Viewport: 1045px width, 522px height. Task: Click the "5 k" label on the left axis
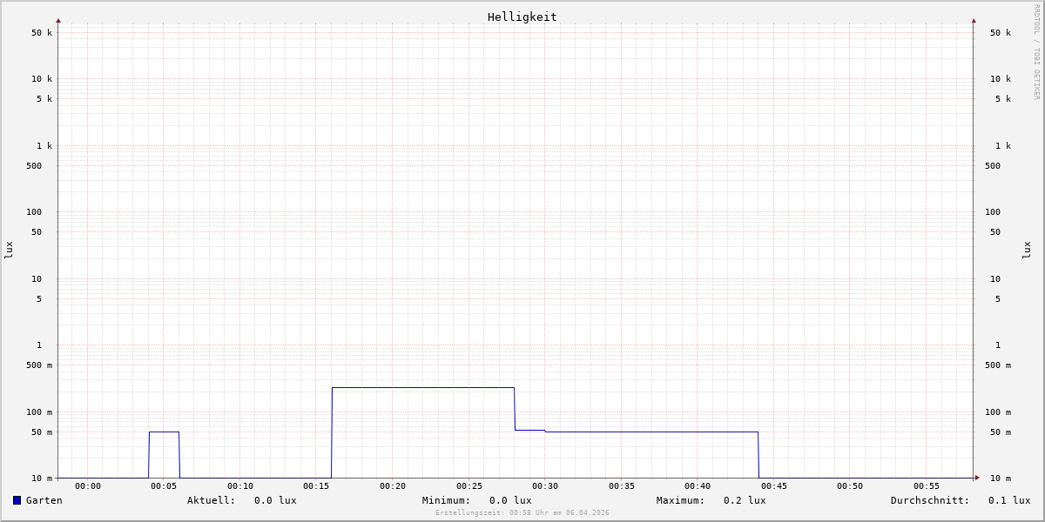click(x=44, y=99)
